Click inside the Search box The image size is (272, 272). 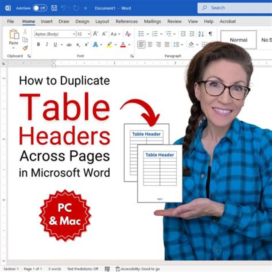point(235,8)
